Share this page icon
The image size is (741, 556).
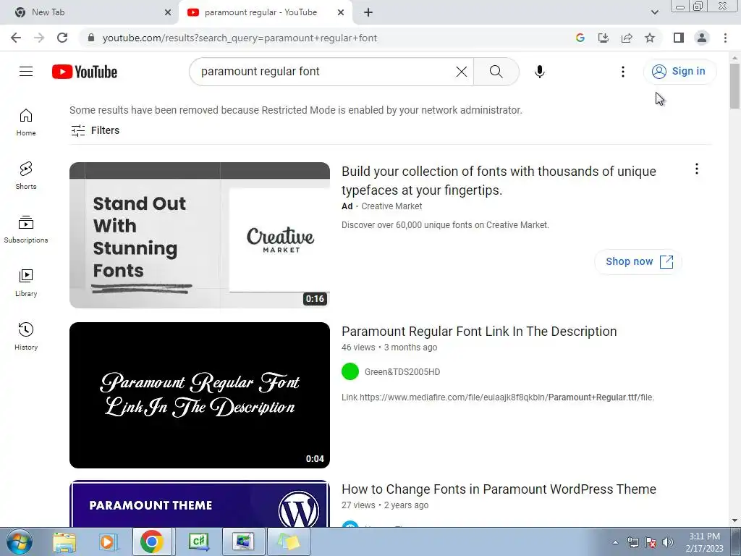coord(627,38)
